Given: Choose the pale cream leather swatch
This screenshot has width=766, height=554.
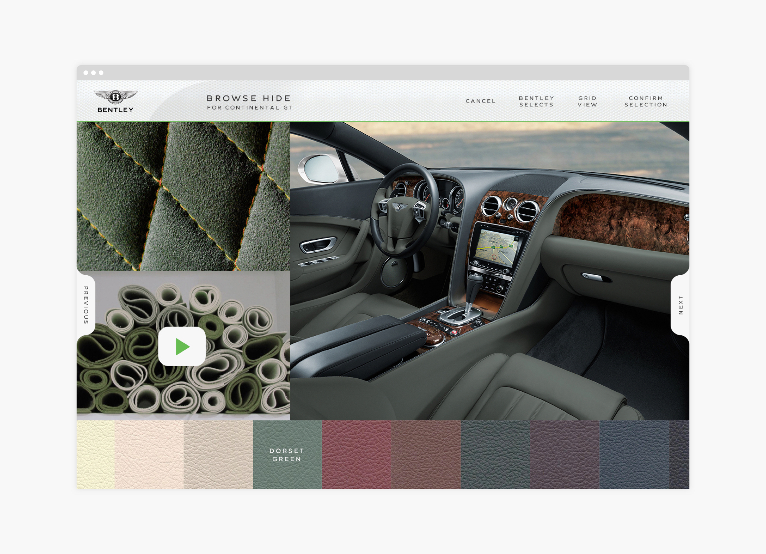Looking at the screenshot, I should [95, 454].
